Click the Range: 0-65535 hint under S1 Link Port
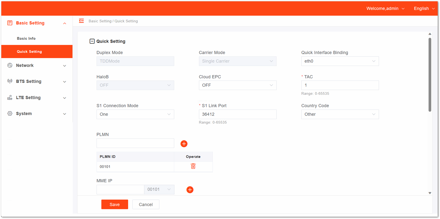 pos(213,122)
